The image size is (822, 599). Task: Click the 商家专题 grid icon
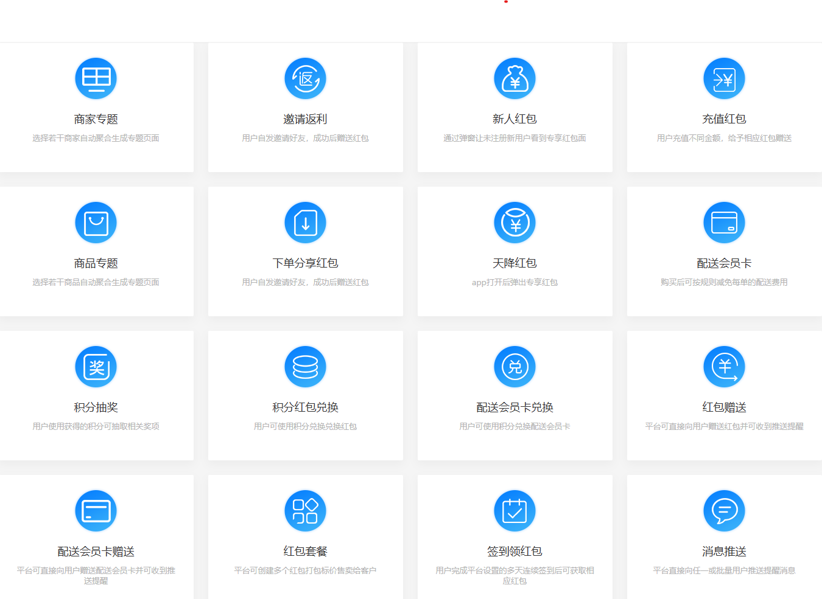(96, 78)
